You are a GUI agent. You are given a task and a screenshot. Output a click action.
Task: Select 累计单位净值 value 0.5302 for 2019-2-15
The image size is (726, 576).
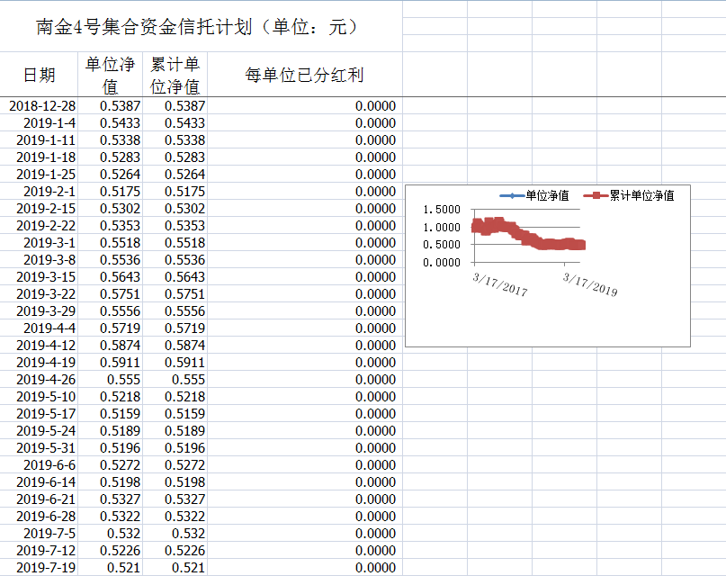click(x=175, y=209)
